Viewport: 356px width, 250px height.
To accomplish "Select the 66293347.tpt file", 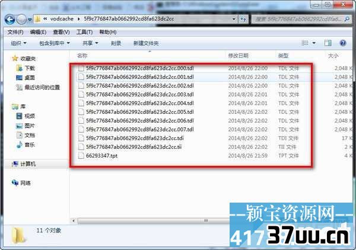I will click(x=101, y=156).
